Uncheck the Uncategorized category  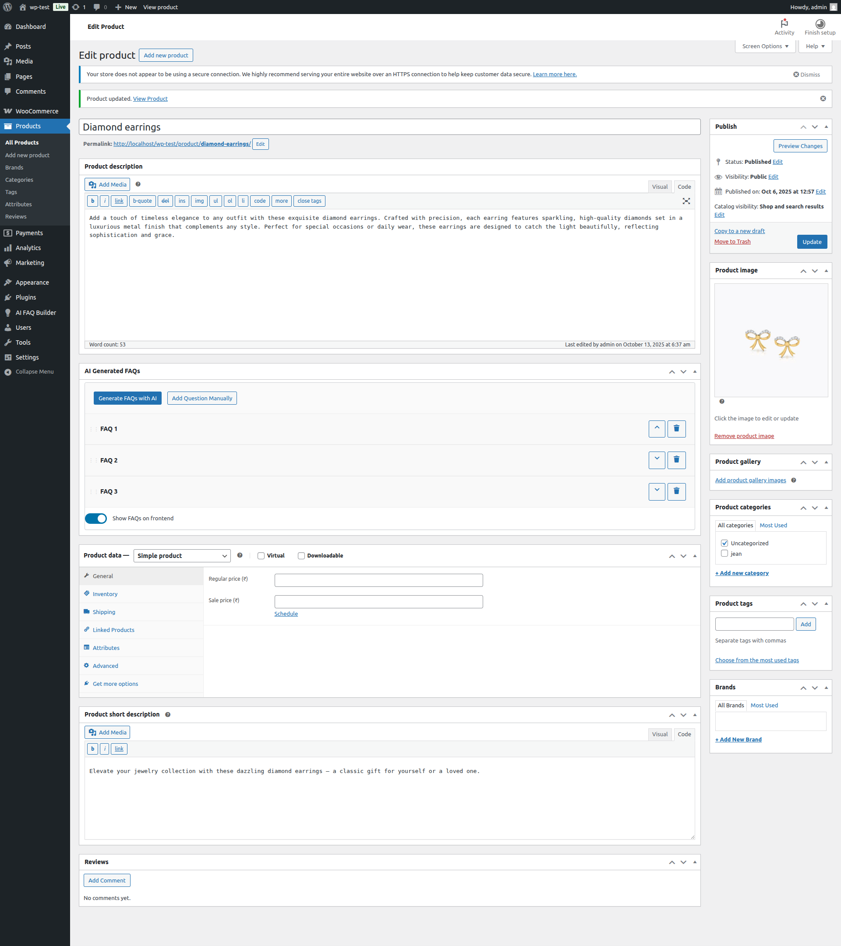tap(725, 543)
